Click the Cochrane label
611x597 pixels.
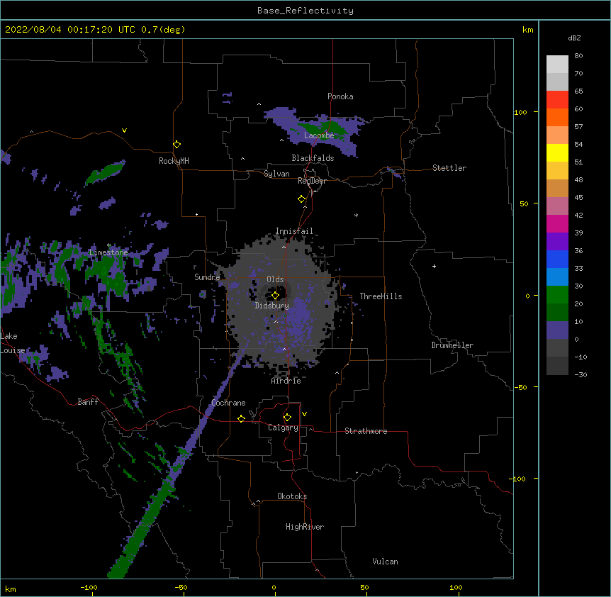click(x=228, y=403)
